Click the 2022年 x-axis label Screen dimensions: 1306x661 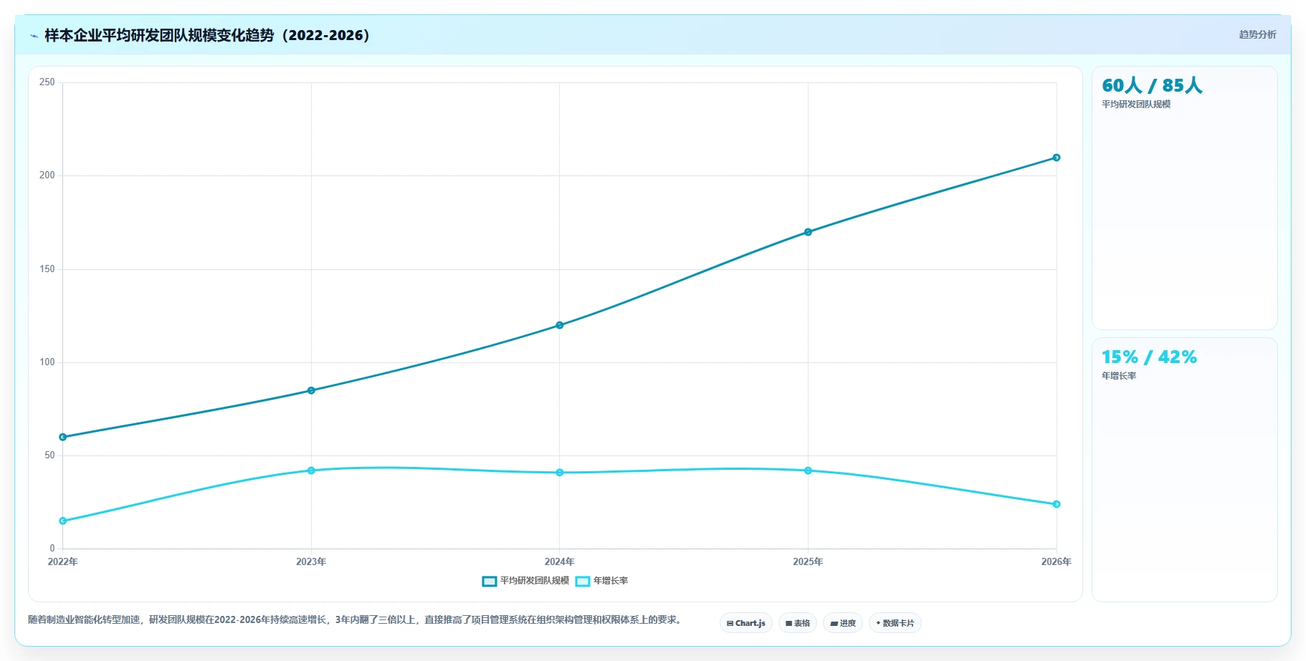pyautogui.click(x=63, y=561)
